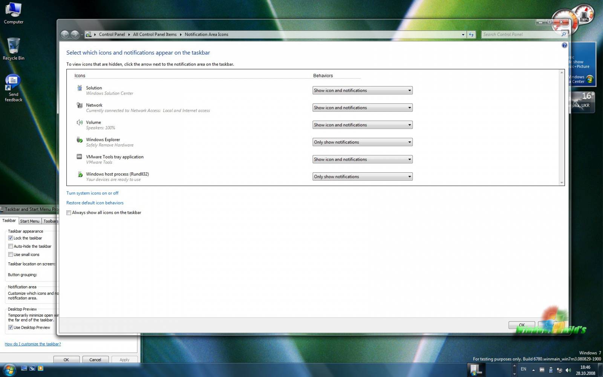603x377 pixels.
Task: Open the clock showing 18:46
Action: tap(585, 370)
